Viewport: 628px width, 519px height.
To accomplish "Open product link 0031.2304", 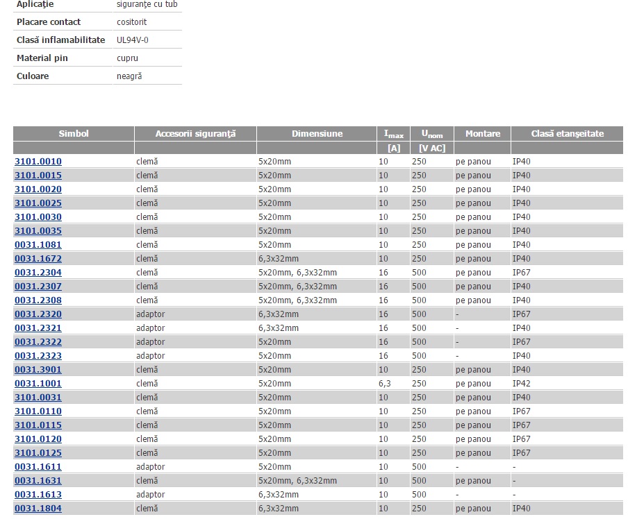I will point(38,273).
